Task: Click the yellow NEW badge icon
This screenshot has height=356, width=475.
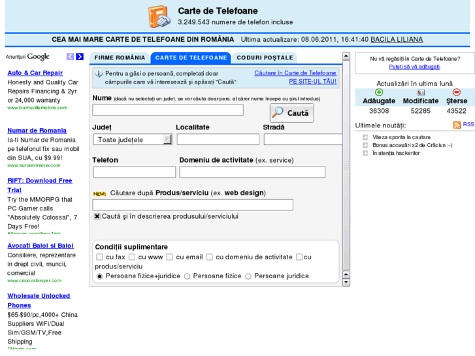Action: click(100, 193)
